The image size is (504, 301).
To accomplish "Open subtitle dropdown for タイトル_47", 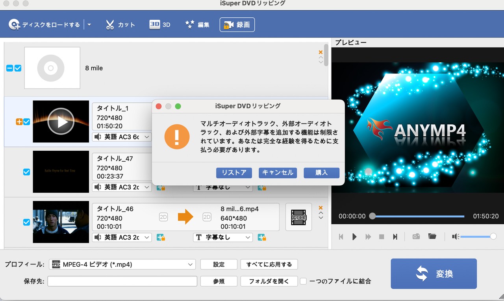I will pyautogui.click(x=223, y=188).
